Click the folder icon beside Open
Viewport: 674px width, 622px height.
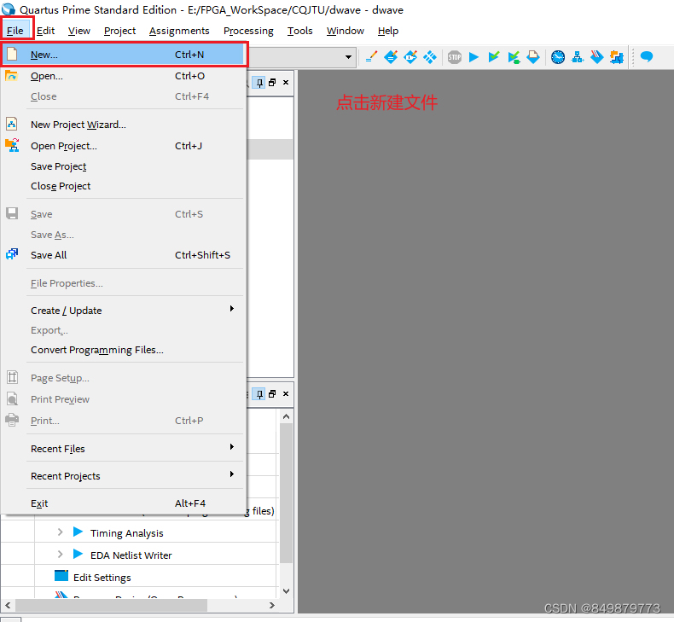[12, 76]
